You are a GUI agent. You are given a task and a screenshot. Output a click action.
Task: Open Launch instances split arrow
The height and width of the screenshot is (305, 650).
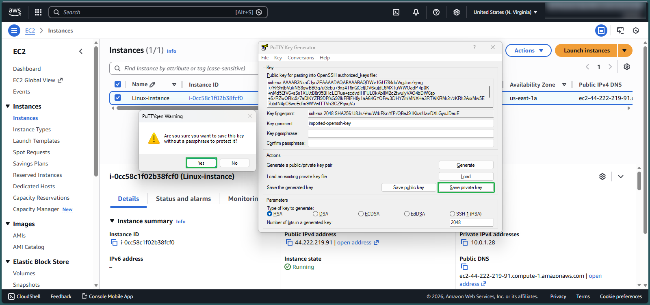(x=625, y=50)
